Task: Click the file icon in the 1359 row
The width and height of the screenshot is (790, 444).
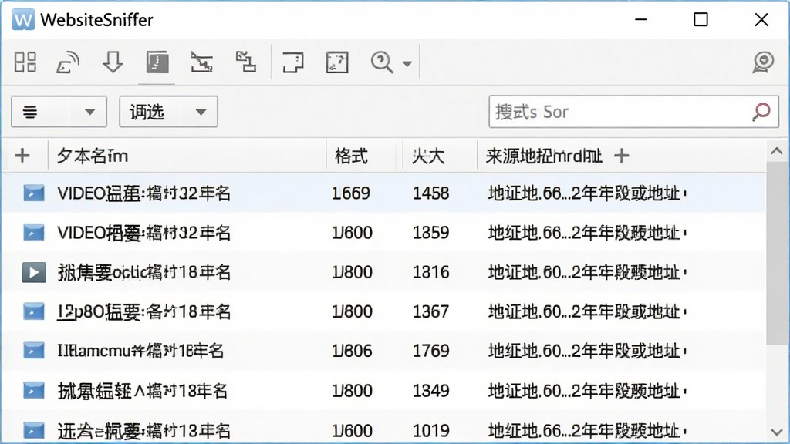Action: click(34, 233)
